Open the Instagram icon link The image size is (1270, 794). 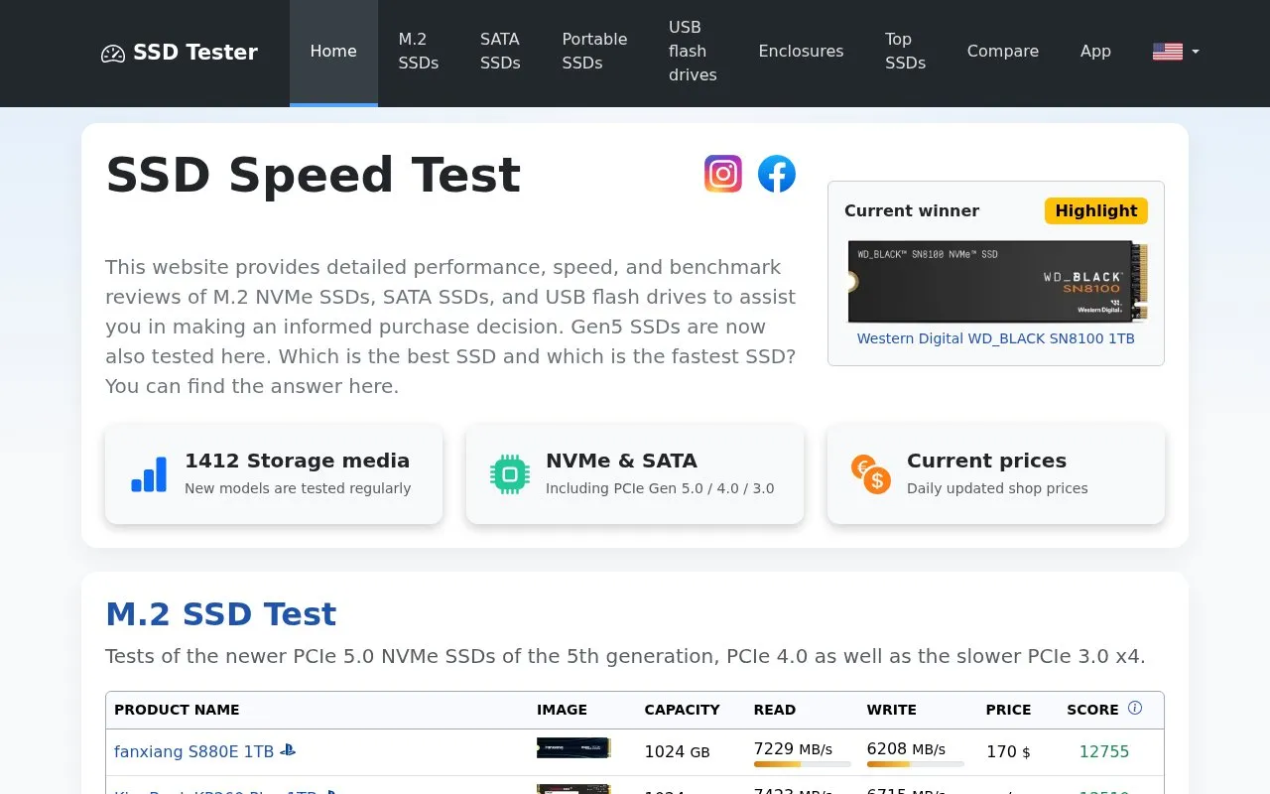click(723, 174)
